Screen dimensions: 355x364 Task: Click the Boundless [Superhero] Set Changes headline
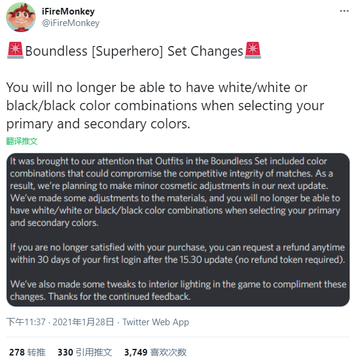pos(134,51)
